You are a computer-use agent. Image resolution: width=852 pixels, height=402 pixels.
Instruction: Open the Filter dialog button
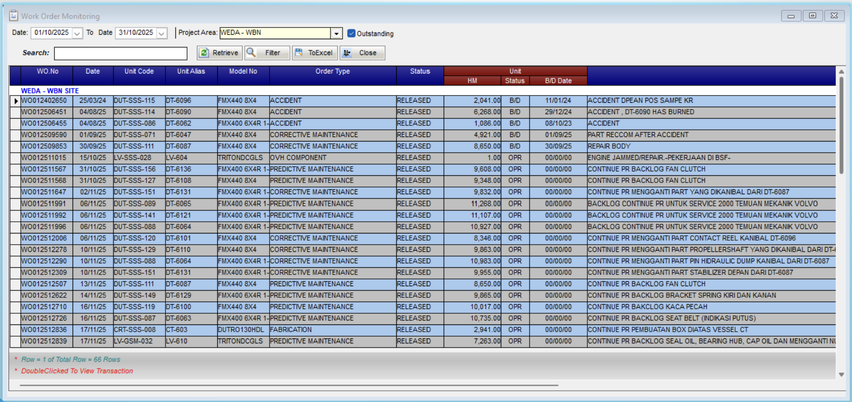267,53
